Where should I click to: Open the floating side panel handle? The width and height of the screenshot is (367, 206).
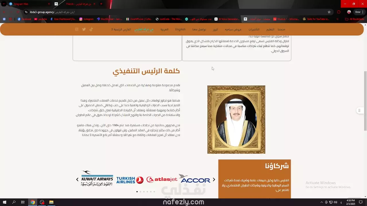(x=359, y=110)
